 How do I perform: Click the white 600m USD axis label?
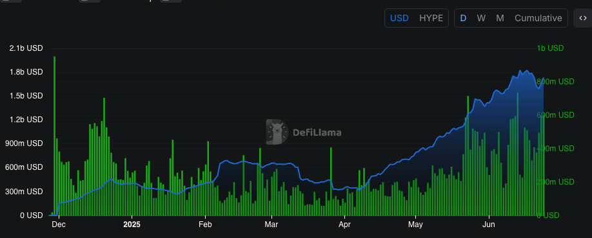(23, 167)
